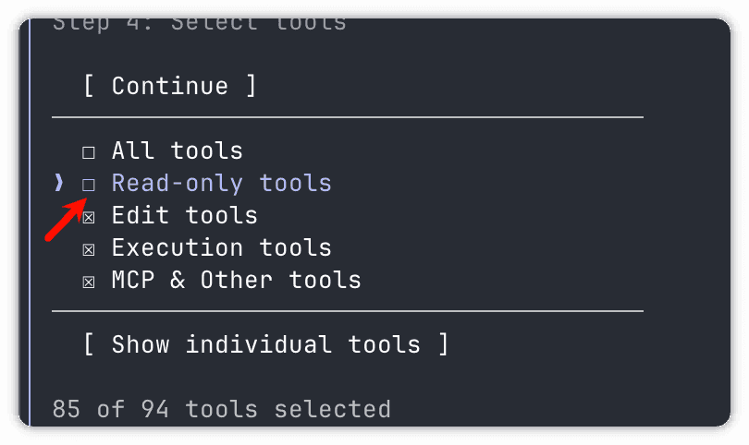The width and height of the screenshot is (749, 445).
Task: Click the vertical purple border bar
Action: (x=30, y=222)
